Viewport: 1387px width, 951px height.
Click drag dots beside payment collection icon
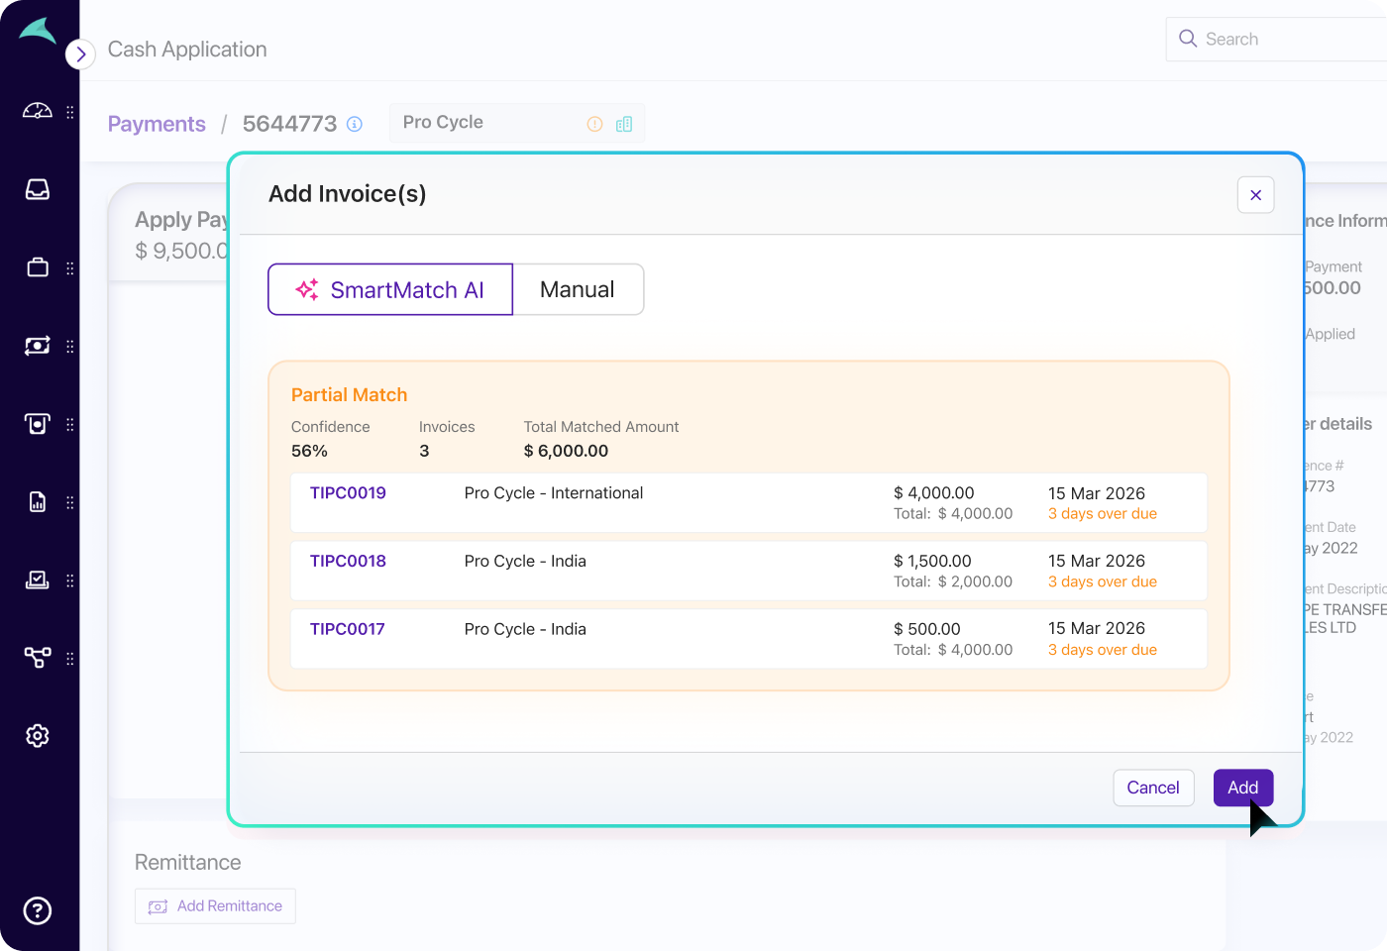pyautogui.click(x=70, y=425)
